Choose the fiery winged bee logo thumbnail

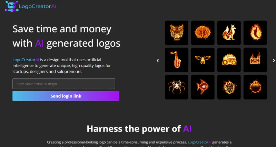pyautogui.click(x=203, y=60)
